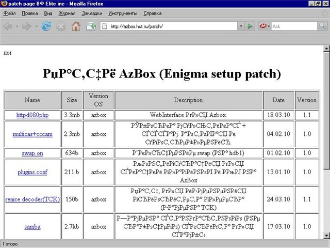Open the plugins.conf link
Image resolution: width=330 pixels, height=248 pixels.
[32, 172]
